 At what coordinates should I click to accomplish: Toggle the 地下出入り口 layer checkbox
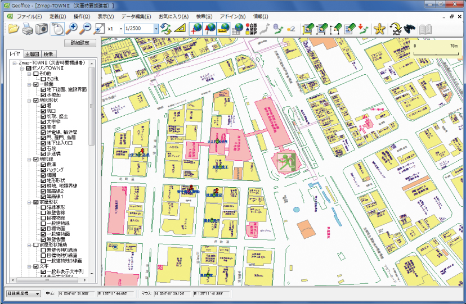pos(43,143)
